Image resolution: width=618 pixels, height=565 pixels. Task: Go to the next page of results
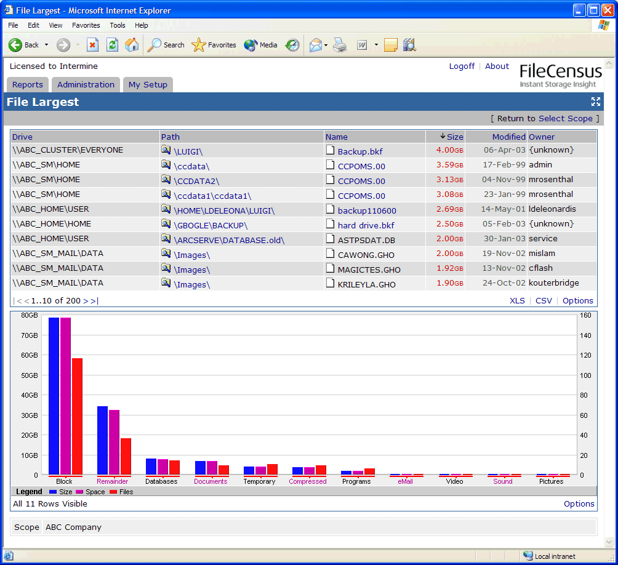click(x=86, y=300)
